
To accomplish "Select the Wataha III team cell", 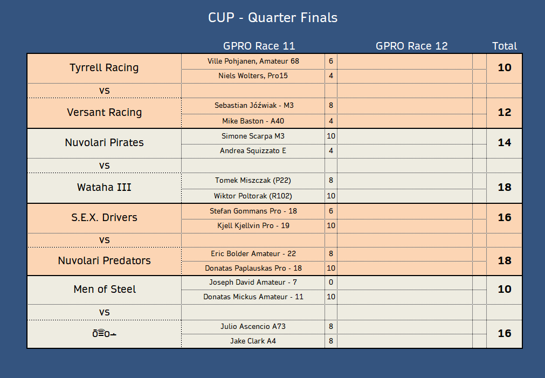I will 104,188.
